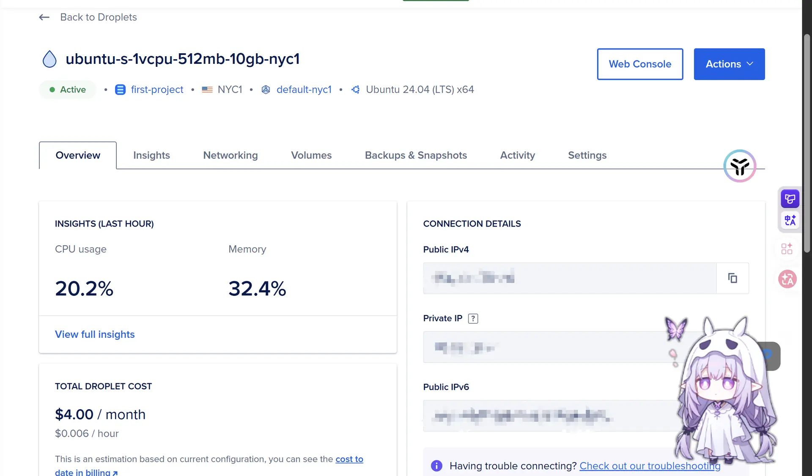Switch to the Overview tab
Screen dimensions: 812x476
tap(78, 156)
